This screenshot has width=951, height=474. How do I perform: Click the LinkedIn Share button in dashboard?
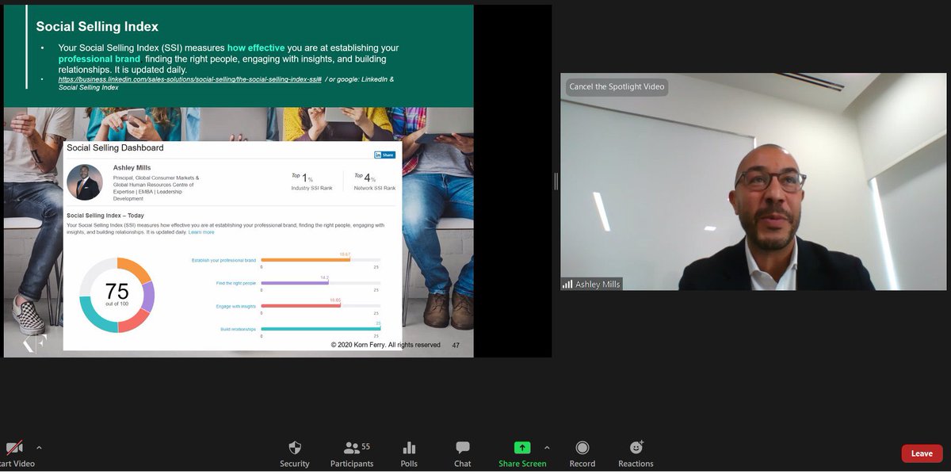point(384,155)
